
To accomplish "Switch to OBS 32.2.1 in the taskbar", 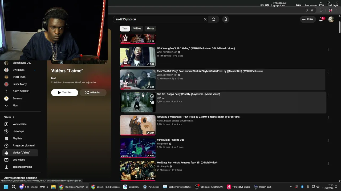I will coord(209,187).
